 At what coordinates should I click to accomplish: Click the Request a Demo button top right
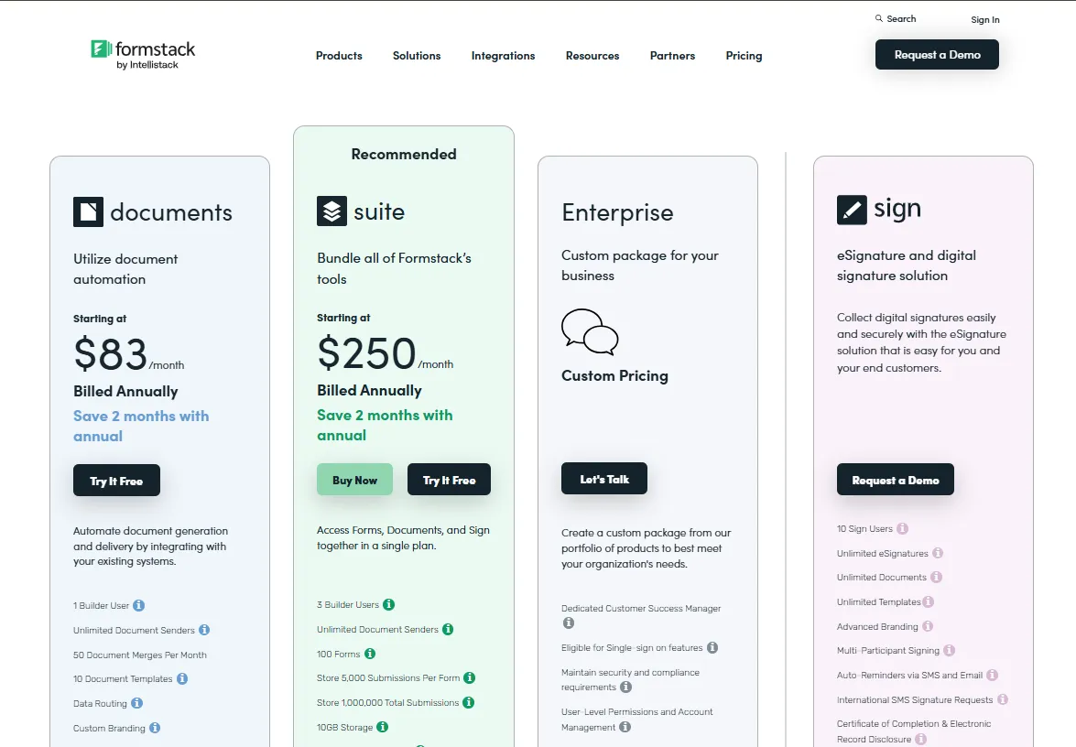coord(937,54)
